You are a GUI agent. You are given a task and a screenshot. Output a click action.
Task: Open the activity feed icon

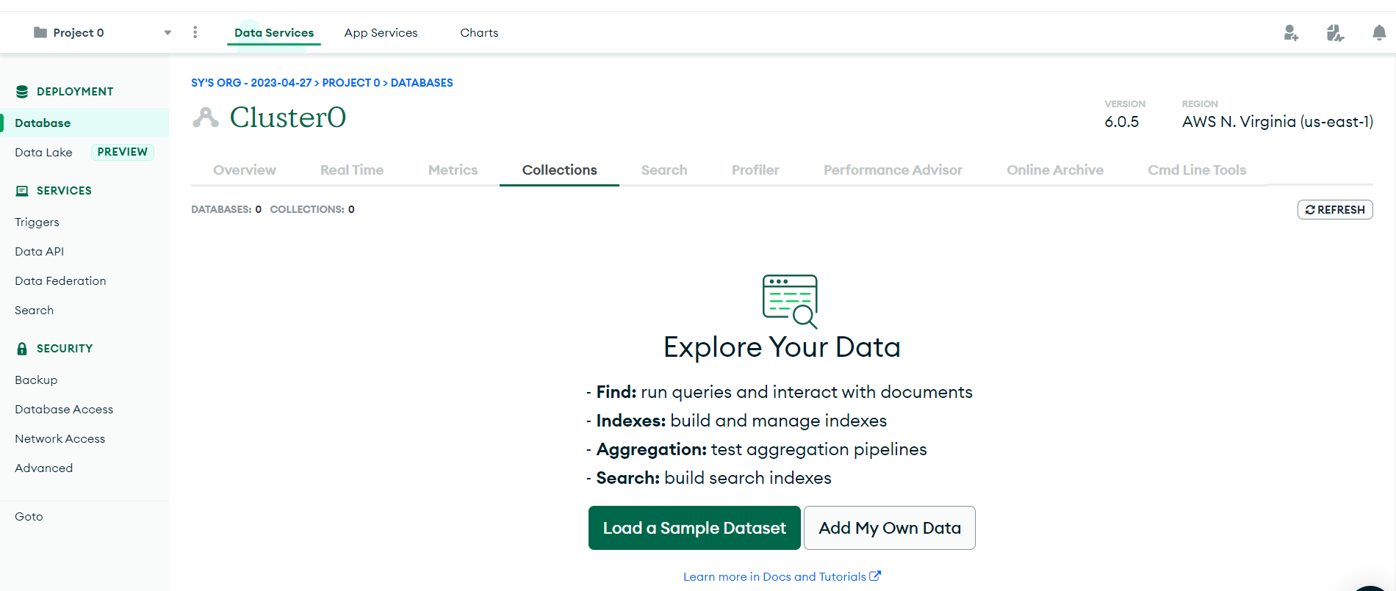coord(1335,32)
